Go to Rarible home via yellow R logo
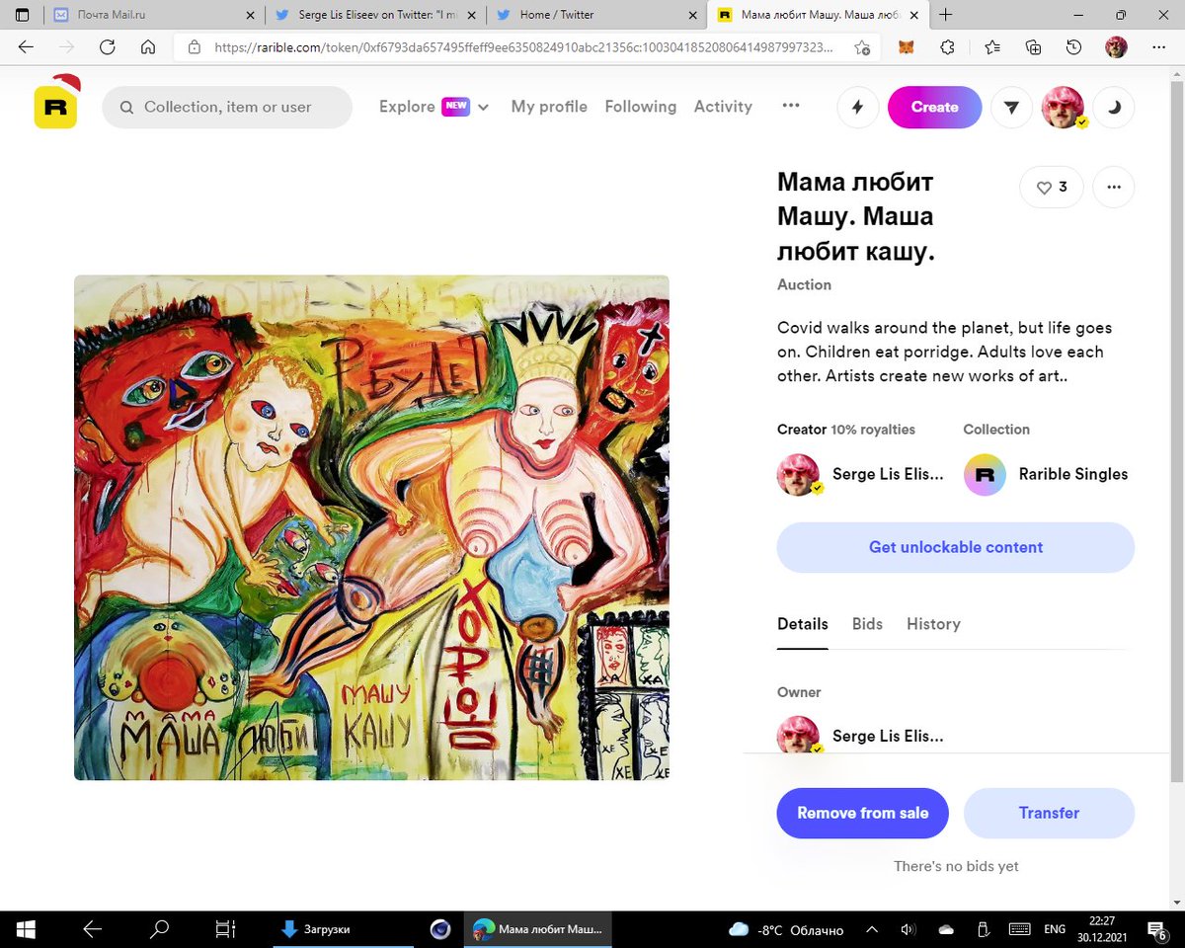Viewport: 1185px width, 948px height. tap(55, 107)
